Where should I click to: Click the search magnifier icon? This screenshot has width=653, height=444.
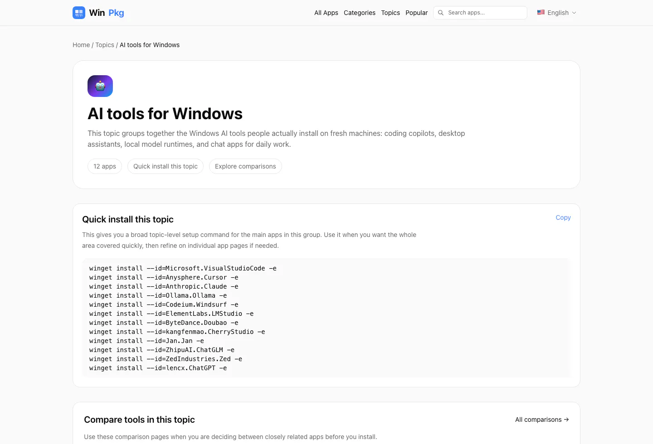441,13
